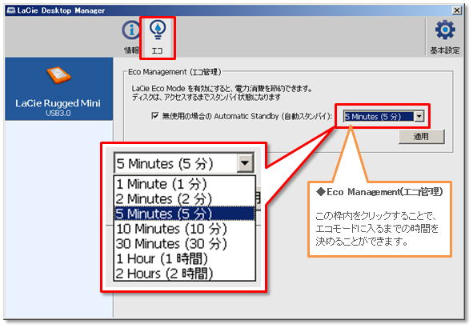Click the 適用 apply button
The image size is (473, 328).
tap(421, 137)
